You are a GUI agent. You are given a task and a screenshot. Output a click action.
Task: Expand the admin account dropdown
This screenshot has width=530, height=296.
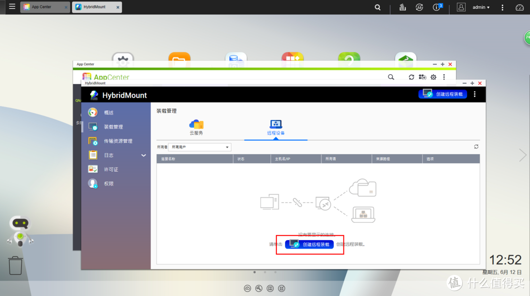pos(481,7)
